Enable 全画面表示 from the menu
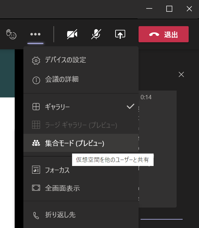 point(81,188)
